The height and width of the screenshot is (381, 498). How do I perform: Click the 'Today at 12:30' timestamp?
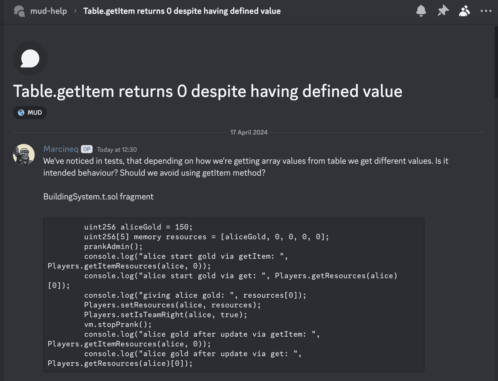(x=117, y=150)
